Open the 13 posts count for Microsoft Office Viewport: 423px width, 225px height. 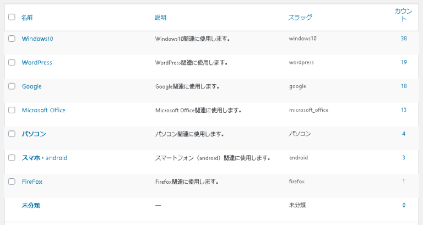404,110
